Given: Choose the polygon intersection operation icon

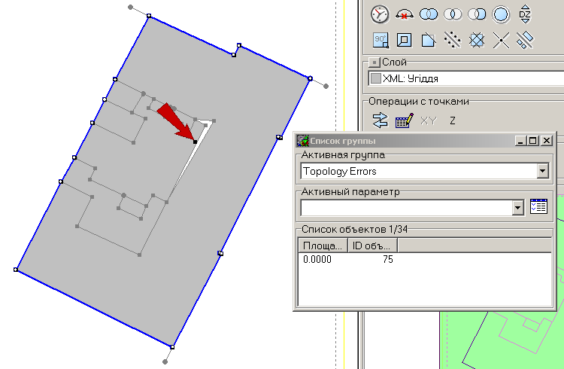Looking at the screenshot, I should click(x=453, y=14).
